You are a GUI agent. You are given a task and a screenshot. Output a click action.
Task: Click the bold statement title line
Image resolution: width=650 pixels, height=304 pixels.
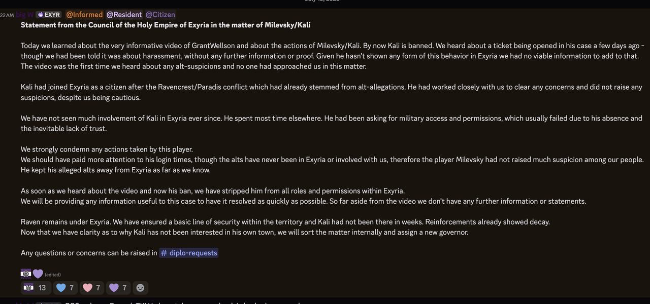click(x=166, y=25)
